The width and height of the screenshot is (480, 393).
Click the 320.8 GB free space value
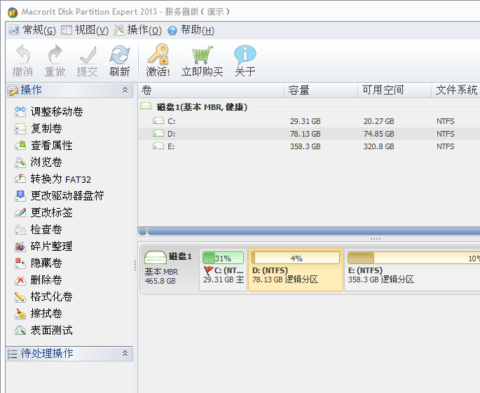(x=378, y=146)
